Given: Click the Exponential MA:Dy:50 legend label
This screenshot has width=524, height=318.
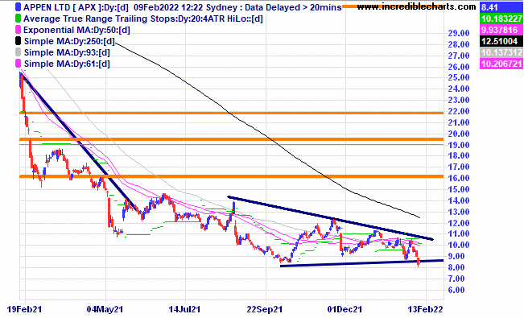Looking at the screenshot, I should point(76,30).
